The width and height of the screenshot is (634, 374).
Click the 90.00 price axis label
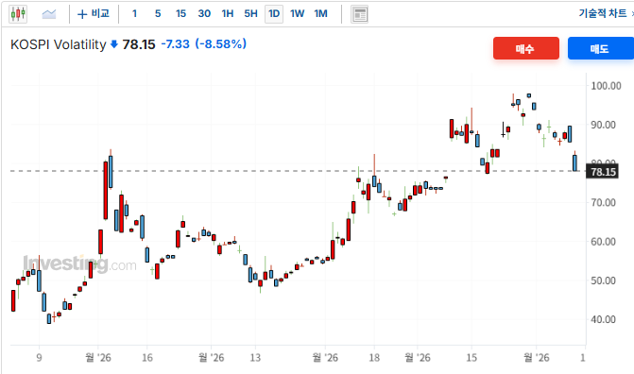click(x=603, y=125)
